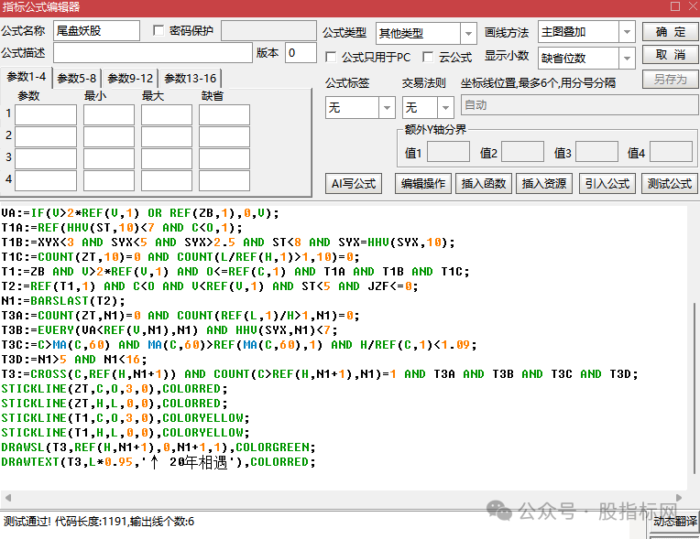Click the 插入资源 button
The image size is (700, 539).
point(544,184)
